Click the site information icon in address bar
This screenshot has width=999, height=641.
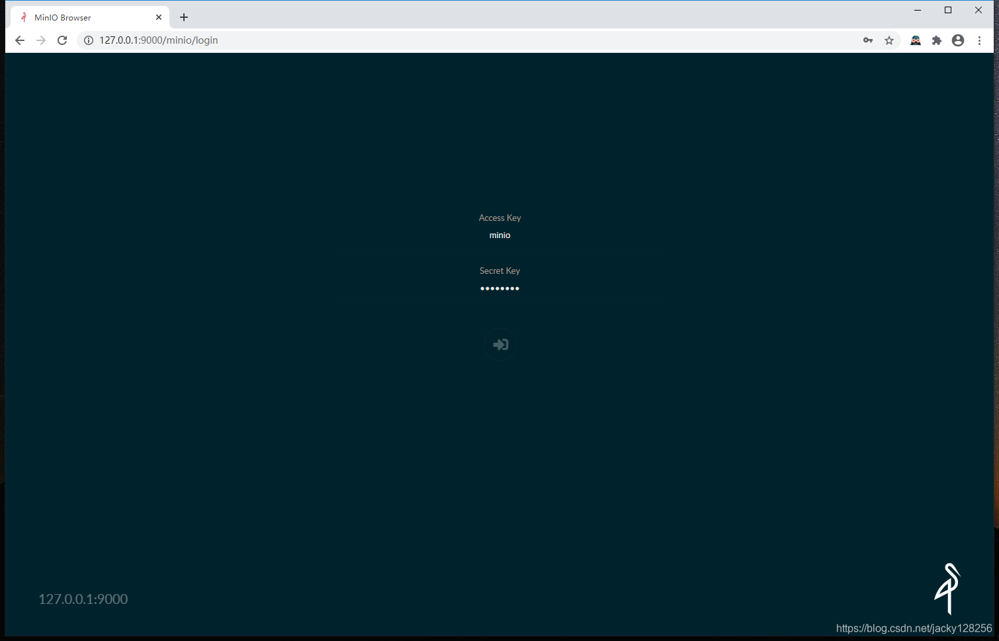[x=89, y=40]
